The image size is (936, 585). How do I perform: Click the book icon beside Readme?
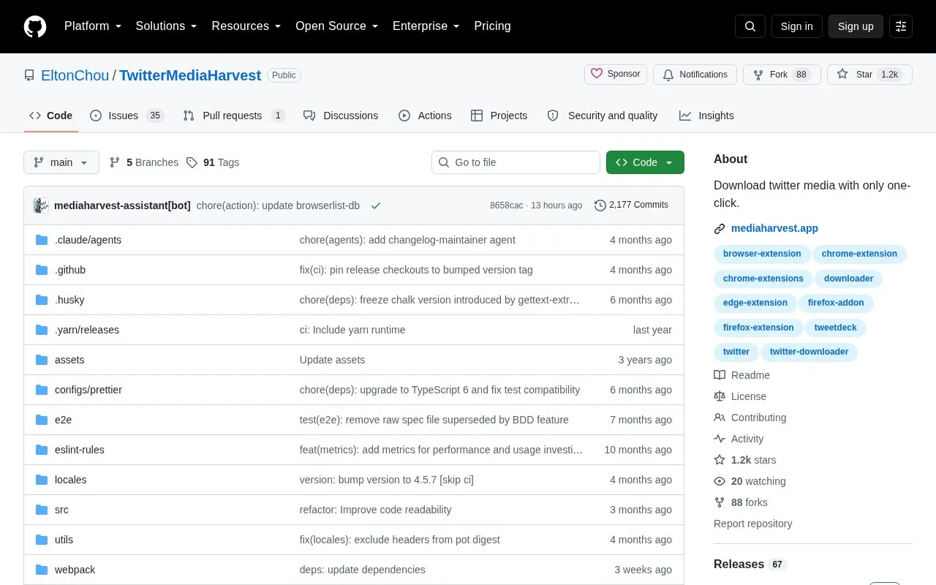click(720, 375)
